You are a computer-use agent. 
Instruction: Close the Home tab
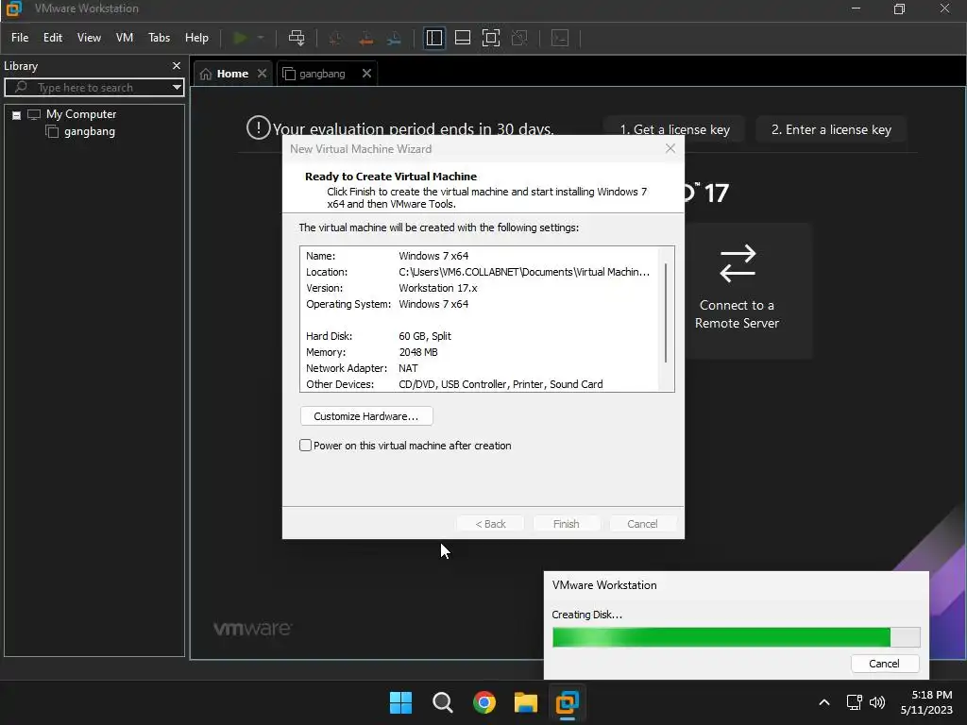(x=263, y=74)
